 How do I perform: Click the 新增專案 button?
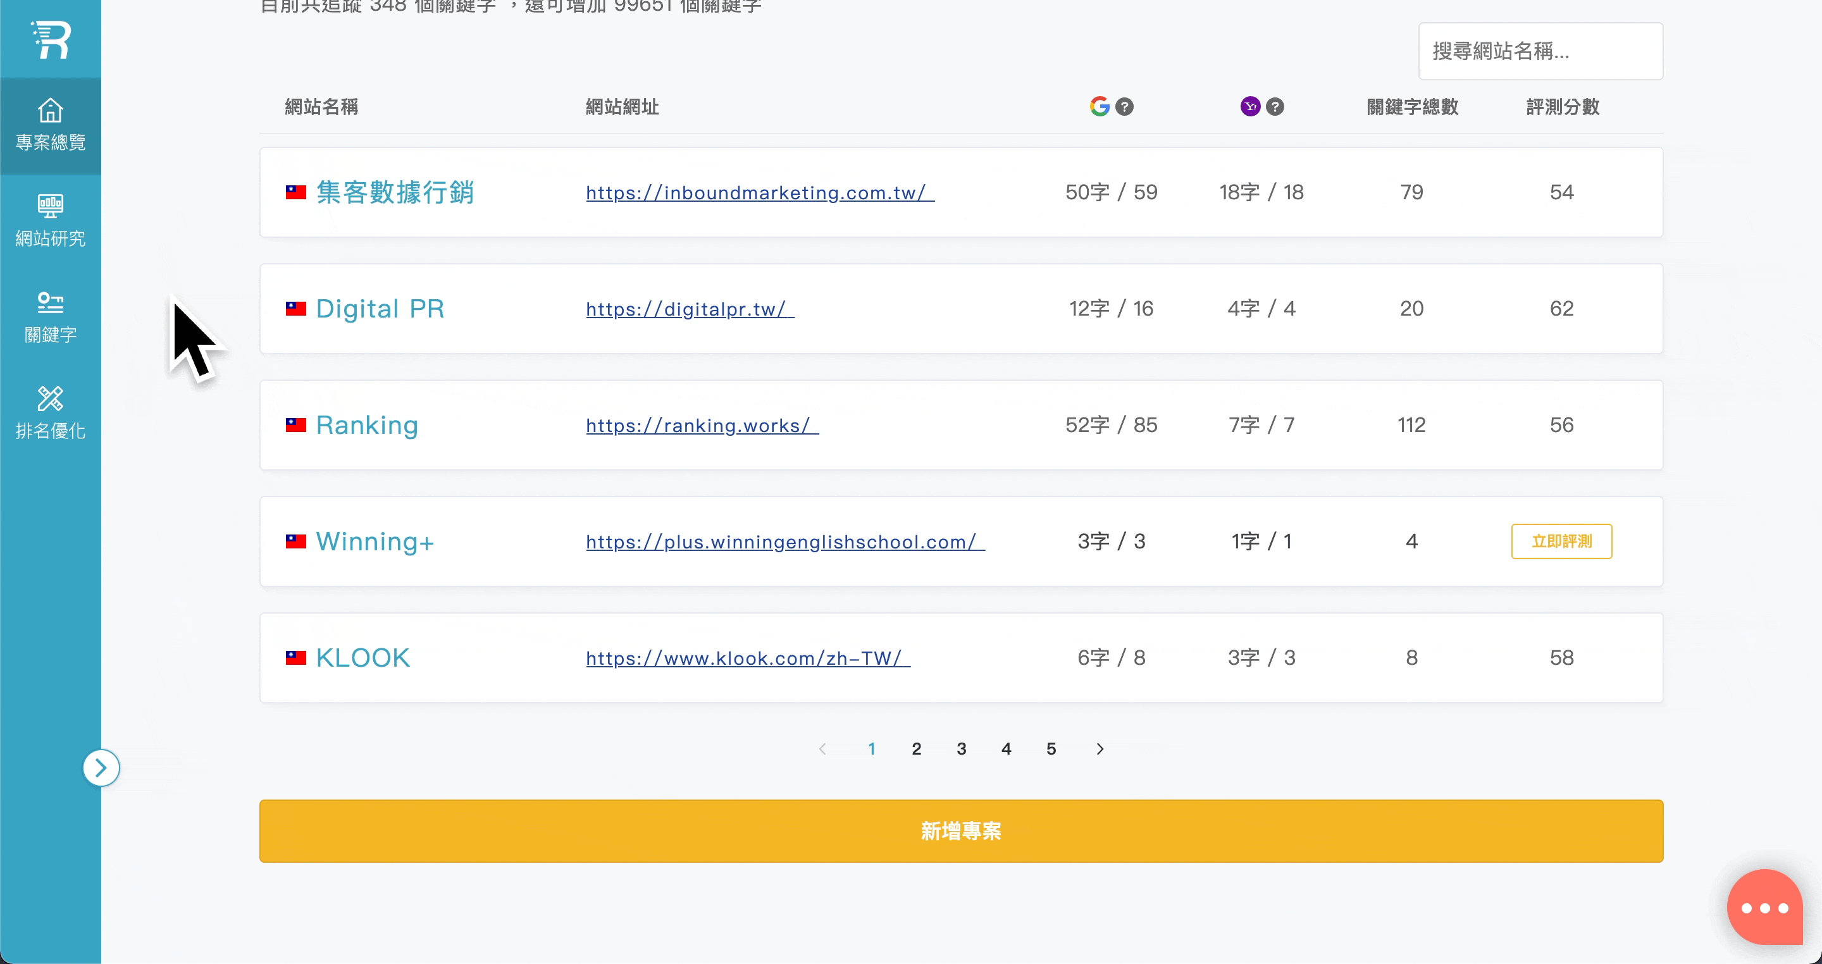pyautogui.click(x=960, y=831)
